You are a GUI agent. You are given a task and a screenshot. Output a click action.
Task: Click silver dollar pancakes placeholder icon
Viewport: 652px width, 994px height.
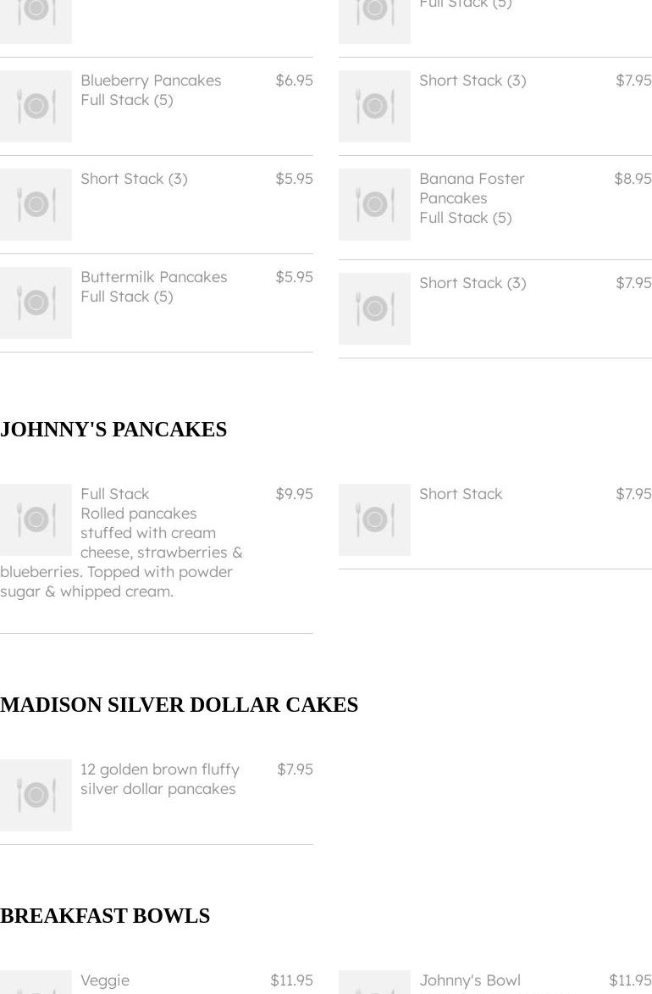(x=36, y=795)
